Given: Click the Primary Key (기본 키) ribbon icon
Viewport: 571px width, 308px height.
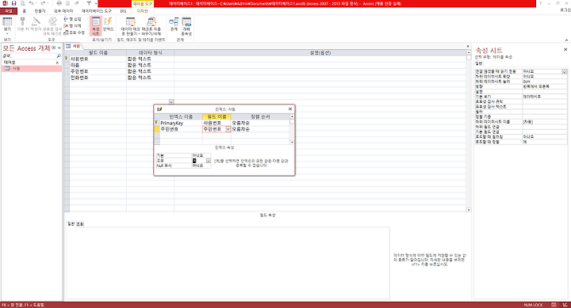Looking at the screenshot, I should [22, 24].
